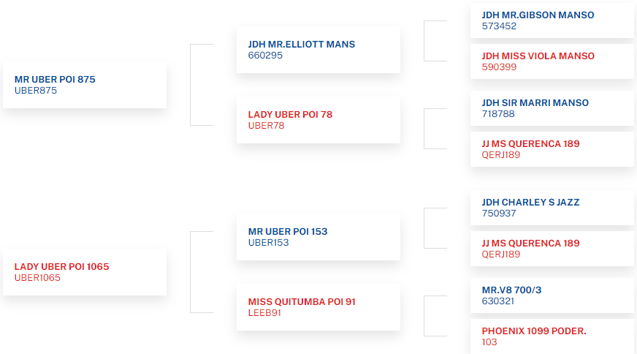The width and height of the screenshot is (637, 354).
Task: Open JJ MS QUERENCA 189 below Charley Jazz
Action: (552, 249)
